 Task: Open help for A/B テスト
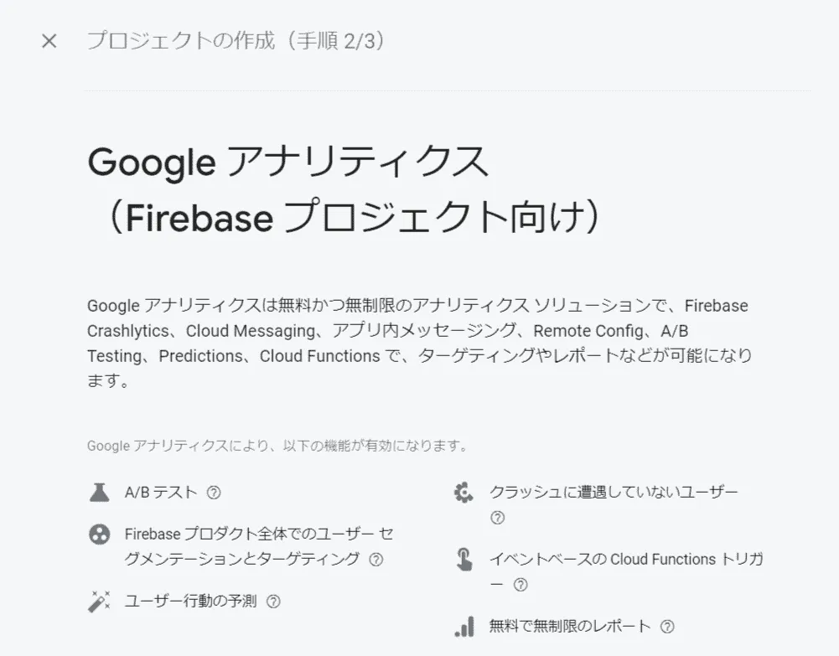pyautogui.click(x=212, y=493)
